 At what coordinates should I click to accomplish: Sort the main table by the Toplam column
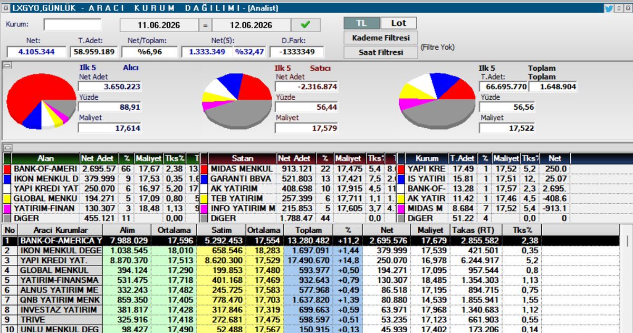[x=308, y=230]
